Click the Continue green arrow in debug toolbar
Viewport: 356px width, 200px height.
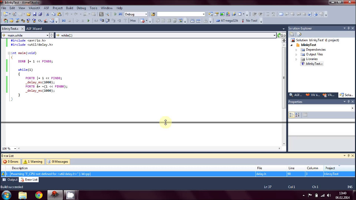pos(88,21)
